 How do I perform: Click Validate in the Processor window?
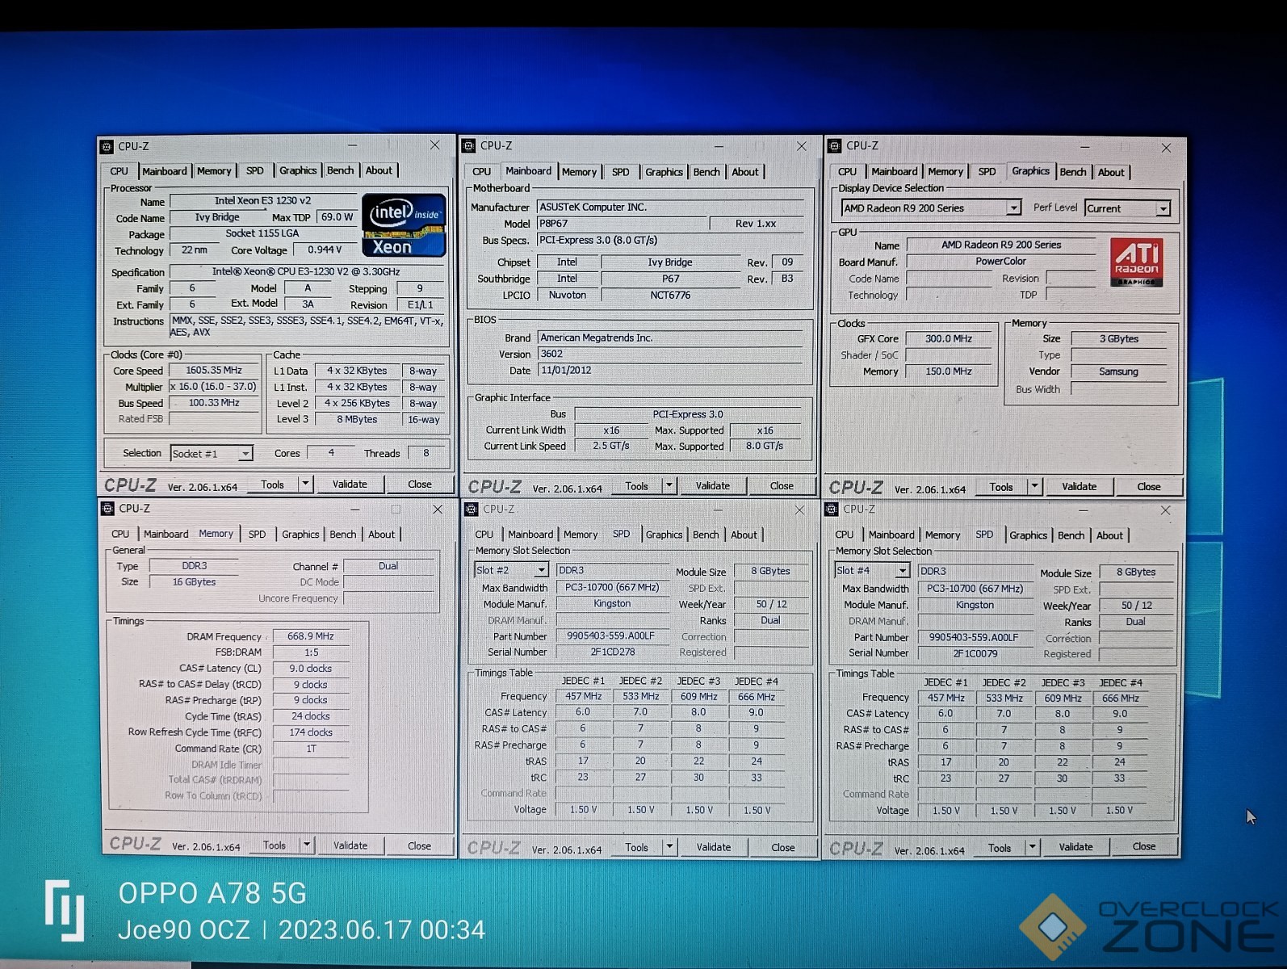pos(350,484)
